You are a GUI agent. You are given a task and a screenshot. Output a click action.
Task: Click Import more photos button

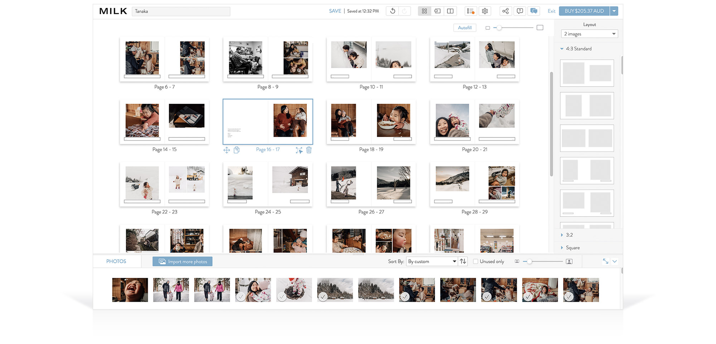point(183,262)
